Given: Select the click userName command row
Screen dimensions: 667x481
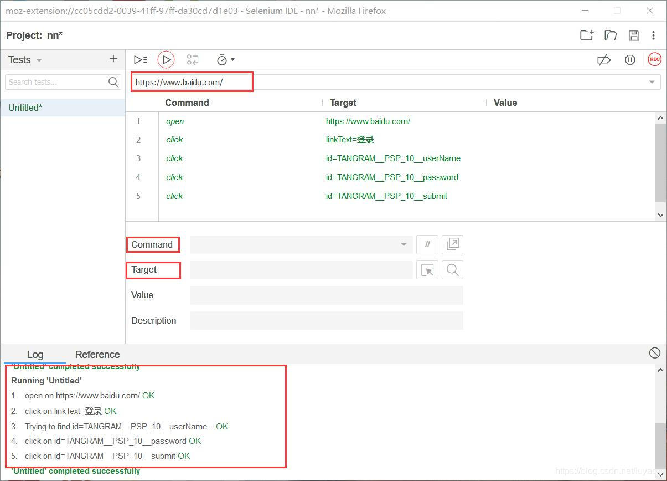Looking at the screenshot, I should point(390,158).
